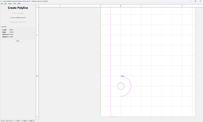
Task: Click the Length value 0.0000
Action: point(11,30)
